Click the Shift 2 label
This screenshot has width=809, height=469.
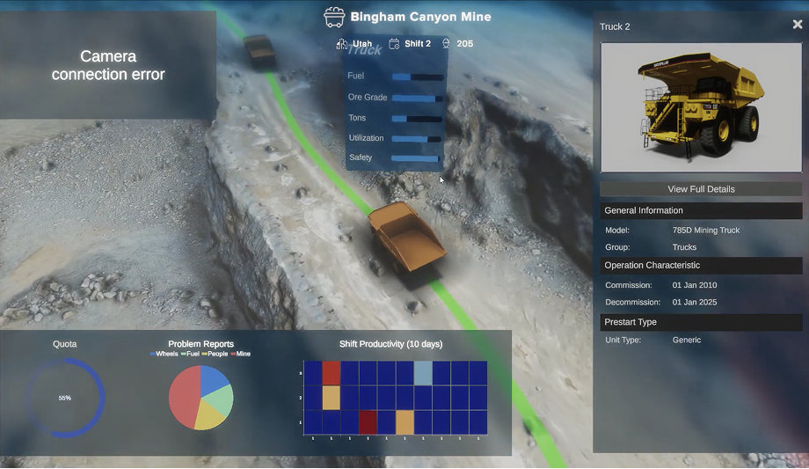[418, 44]
